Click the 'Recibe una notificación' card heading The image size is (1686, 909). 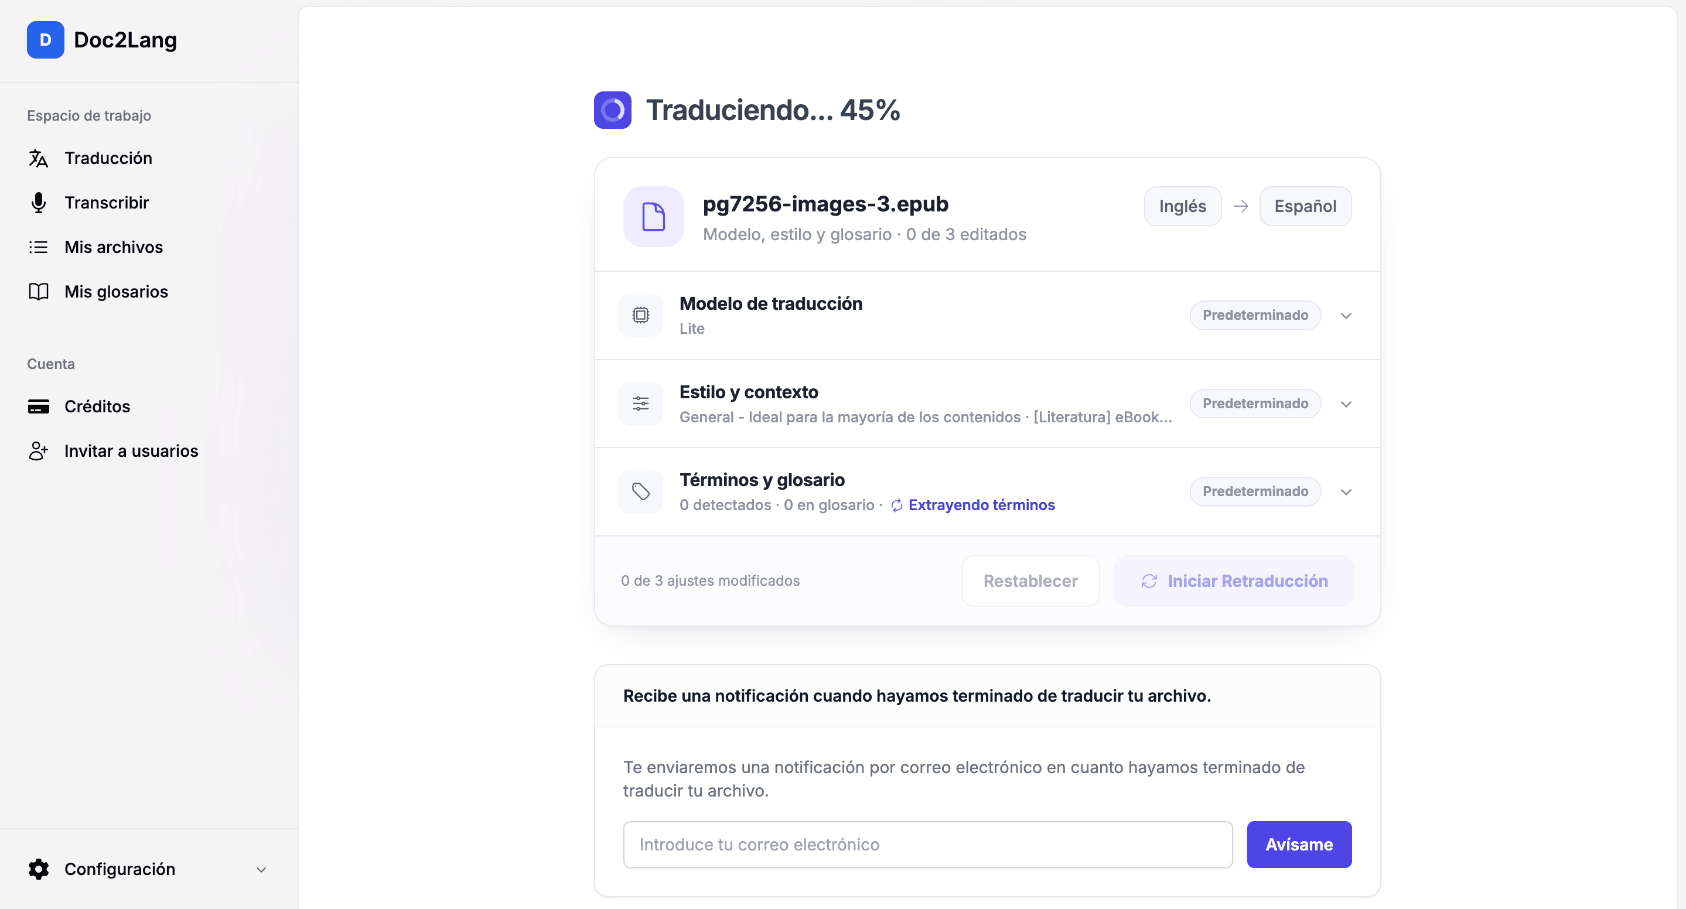tap(916, 696)
